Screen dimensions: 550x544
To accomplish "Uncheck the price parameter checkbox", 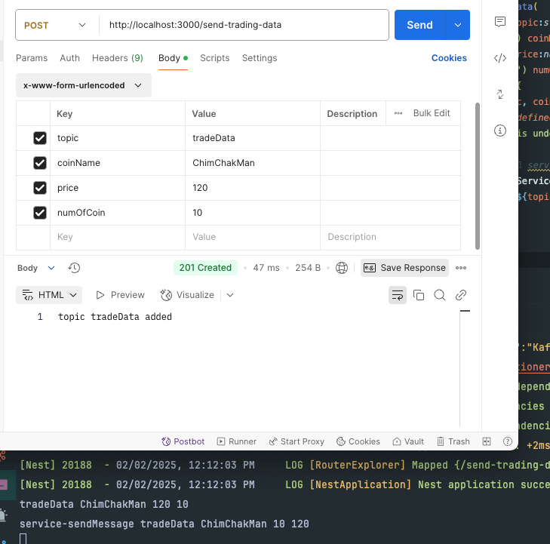I will [40, 188].
